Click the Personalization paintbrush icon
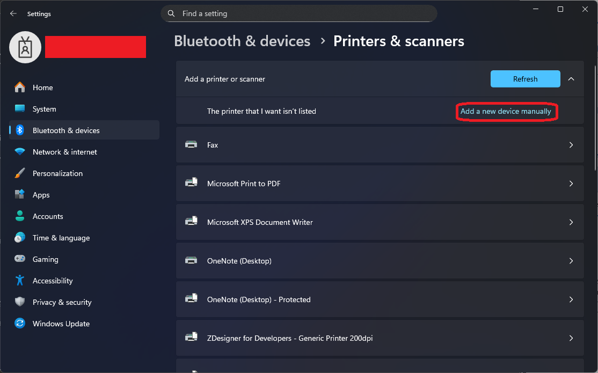598x373 pixels. click(x=20, y=173)
